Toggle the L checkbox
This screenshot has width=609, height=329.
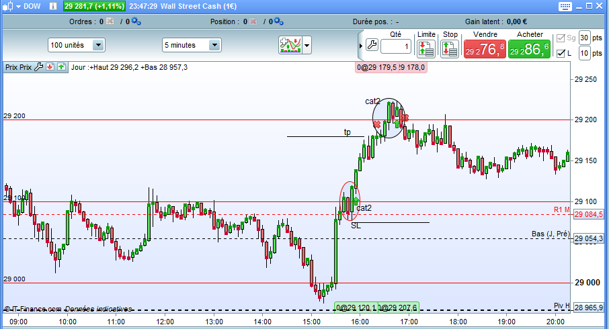tap(561, 53)
